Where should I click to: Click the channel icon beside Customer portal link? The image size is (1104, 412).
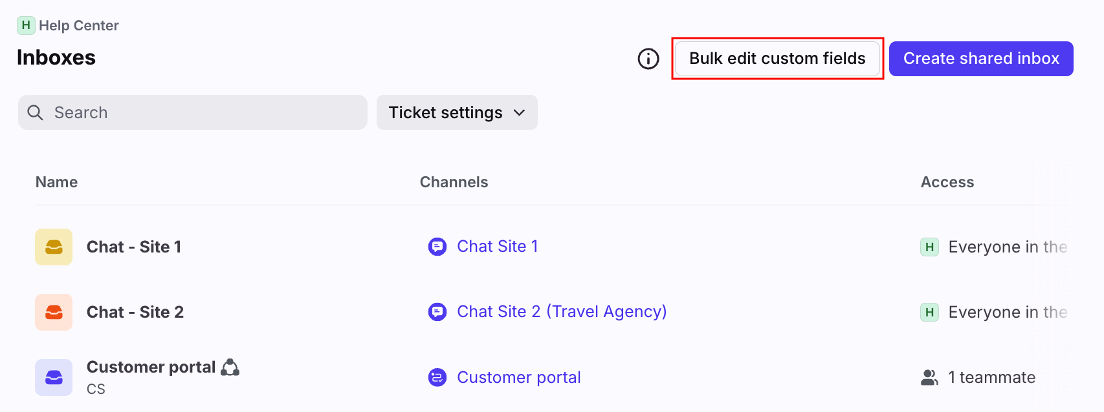coord(437,377)
